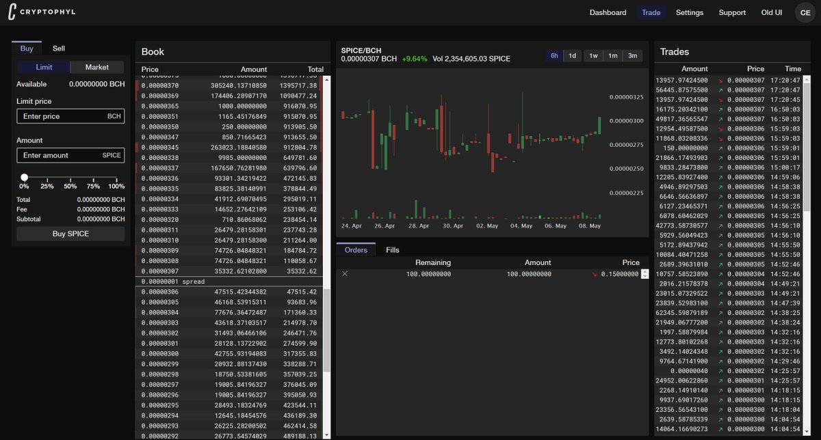821x440 pixels.
Task: Click the trade at time 17:20:45
Action: [x=728, y=100]
